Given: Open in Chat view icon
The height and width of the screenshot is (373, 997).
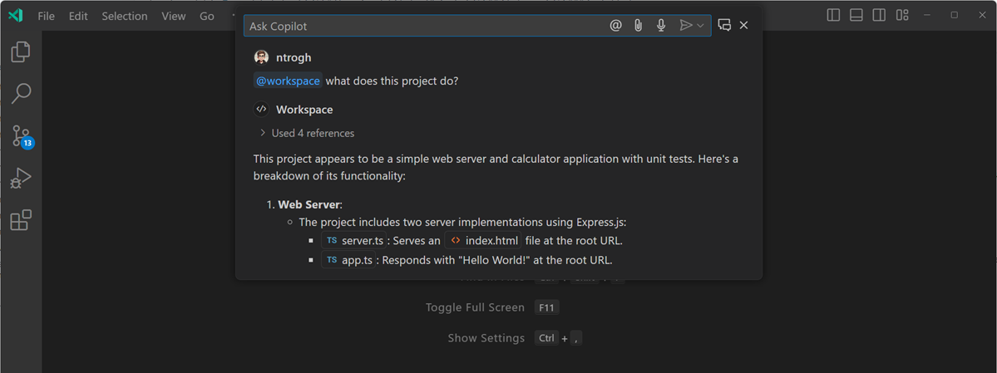Looking at the screenshot, I should coord(724,26).
